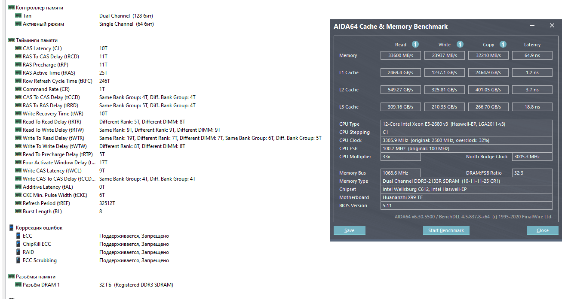This screenshot has width=568, height=299.
Task: Click the ECC row icon
Action: [x=18, y=236]
